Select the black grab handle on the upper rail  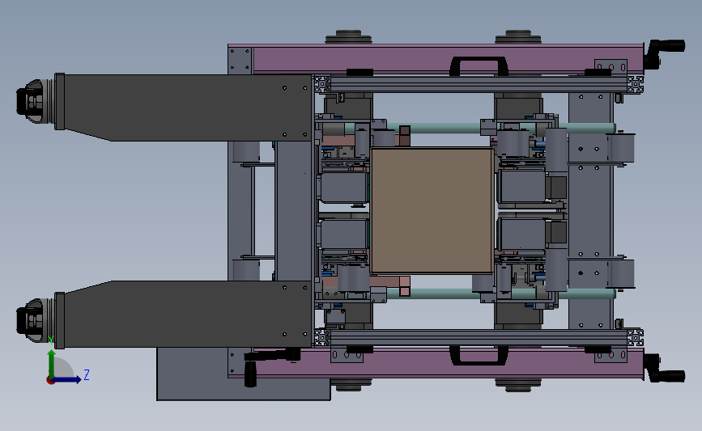479,65
